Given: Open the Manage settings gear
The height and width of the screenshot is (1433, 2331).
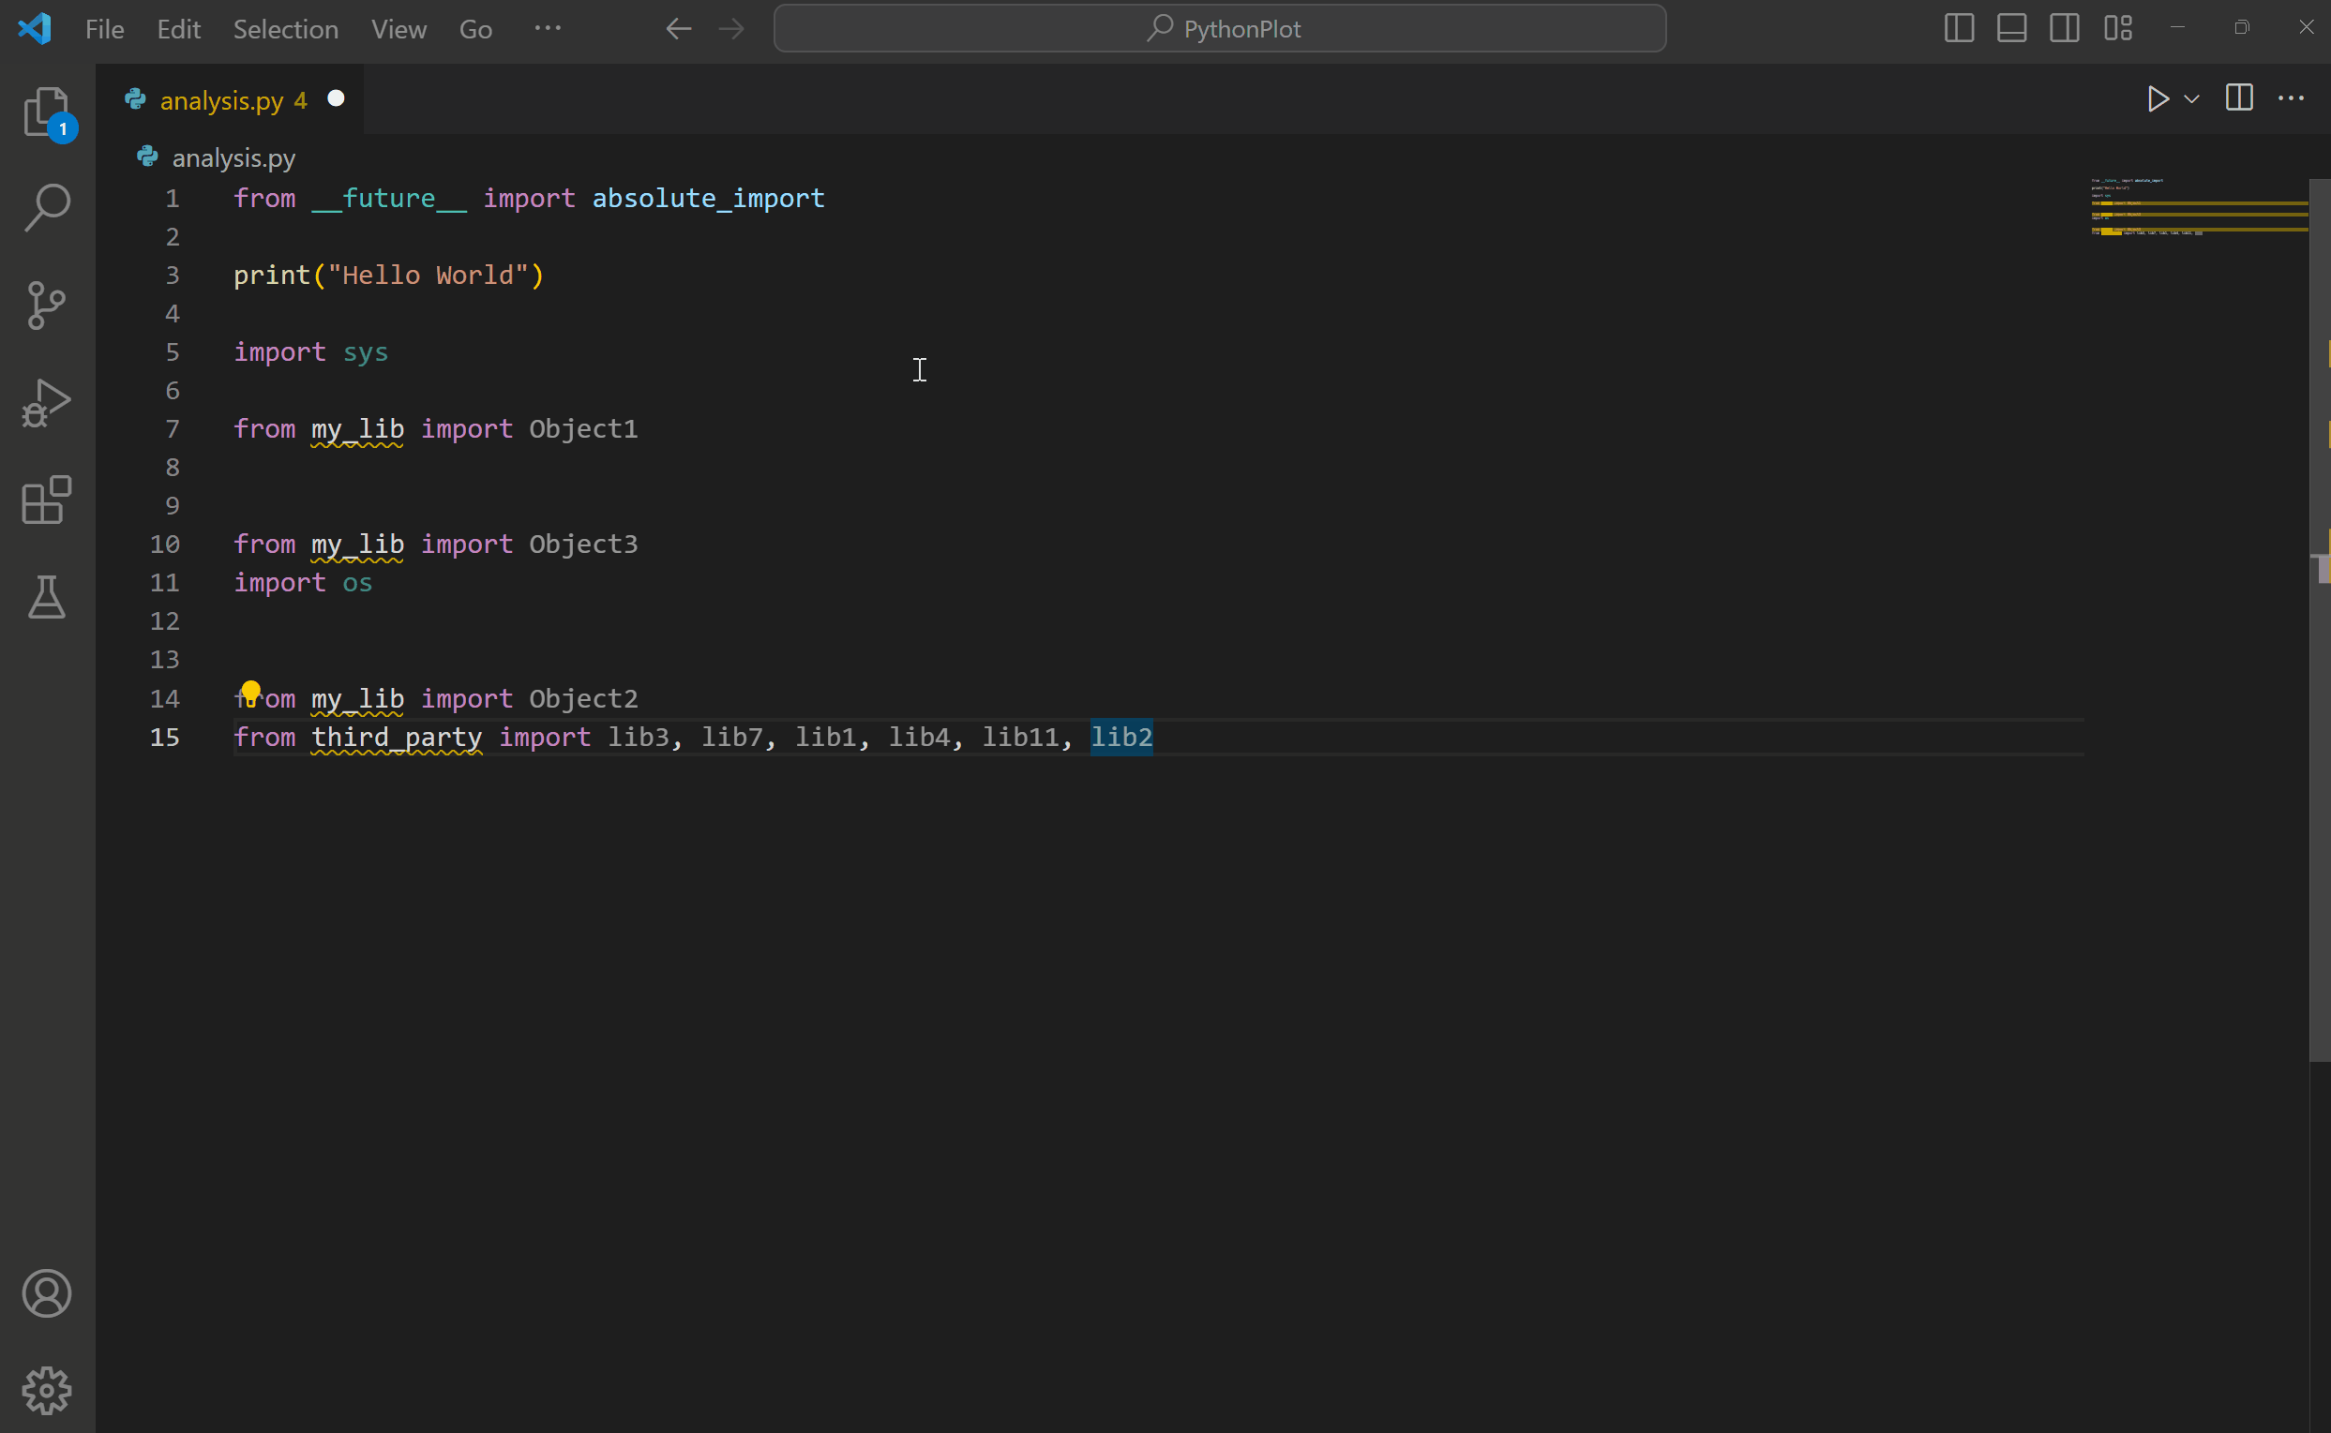Looking at the screenshot, I should pos(47,1390).
